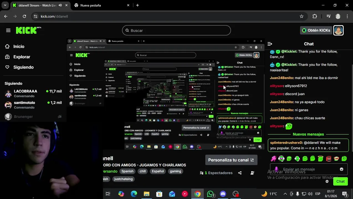Click the Buscar search field

176,30
